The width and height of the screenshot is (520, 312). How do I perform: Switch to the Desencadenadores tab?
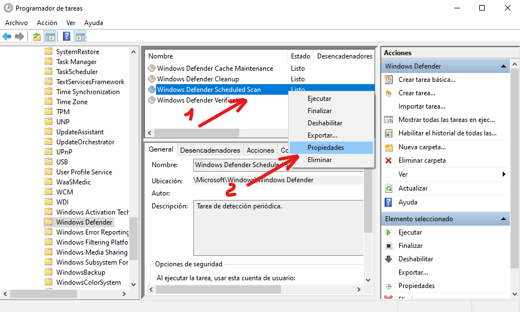[x=210, y=150]
